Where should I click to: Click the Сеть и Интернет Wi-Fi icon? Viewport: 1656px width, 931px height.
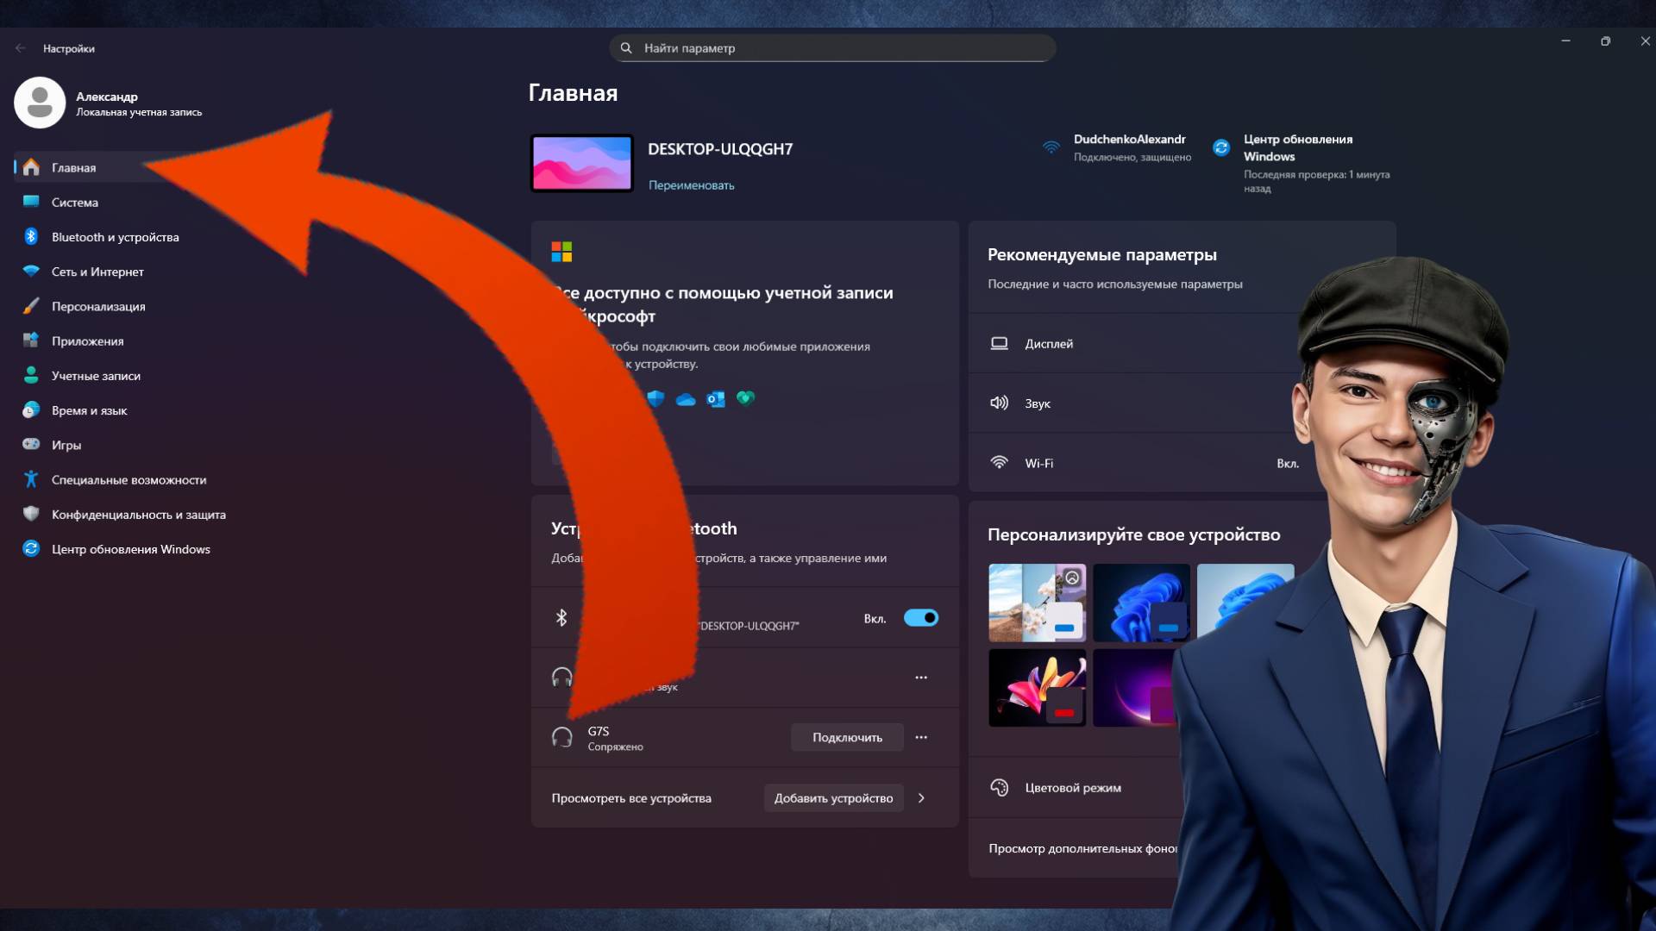tap(31, 272)
